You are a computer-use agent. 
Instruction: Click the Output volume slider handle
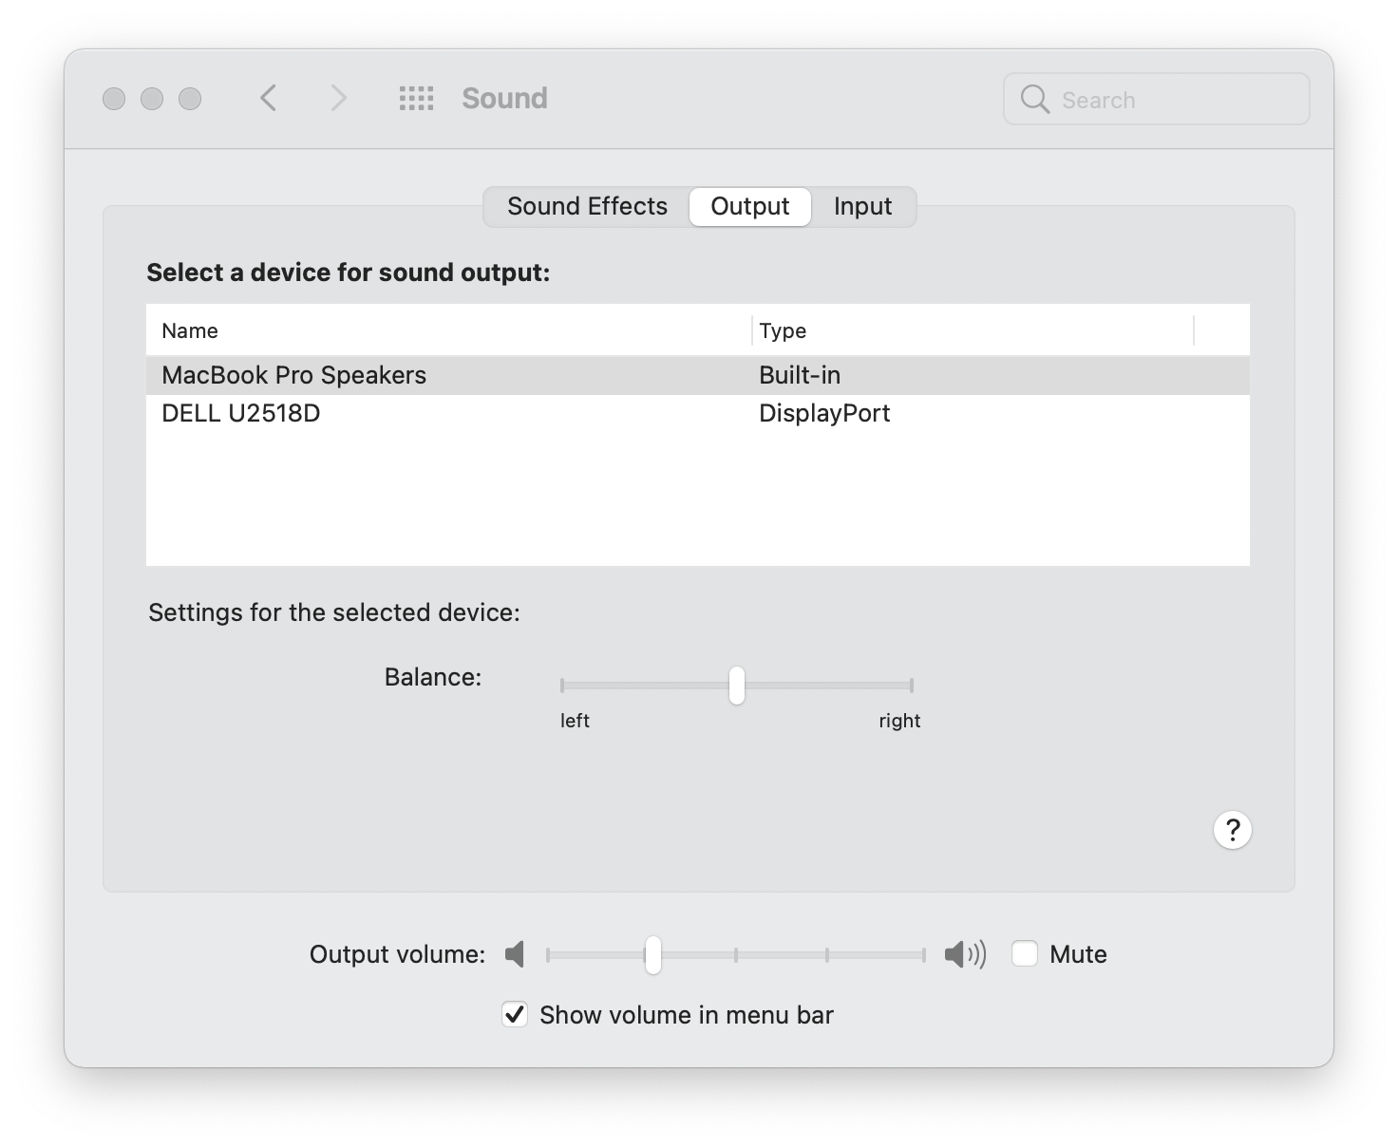click(652, 954)
